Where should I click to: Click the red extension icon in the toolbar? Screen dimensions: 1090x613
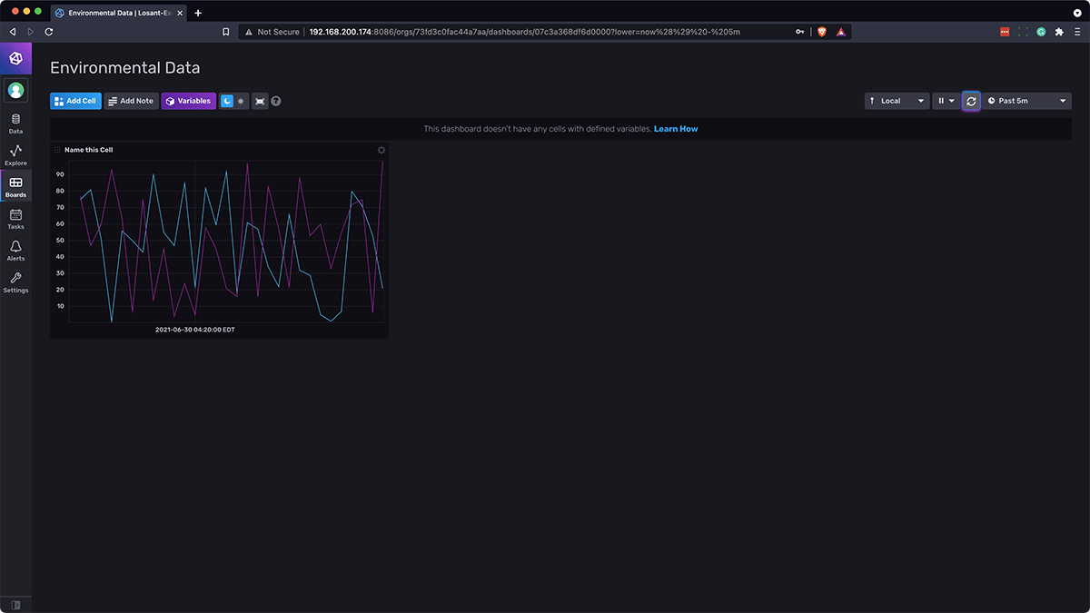(1005, 32)
